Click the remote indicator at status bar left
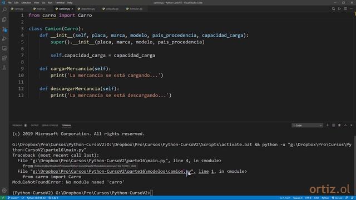Viewport: 356px width, 200px height. tap(3, 198)
